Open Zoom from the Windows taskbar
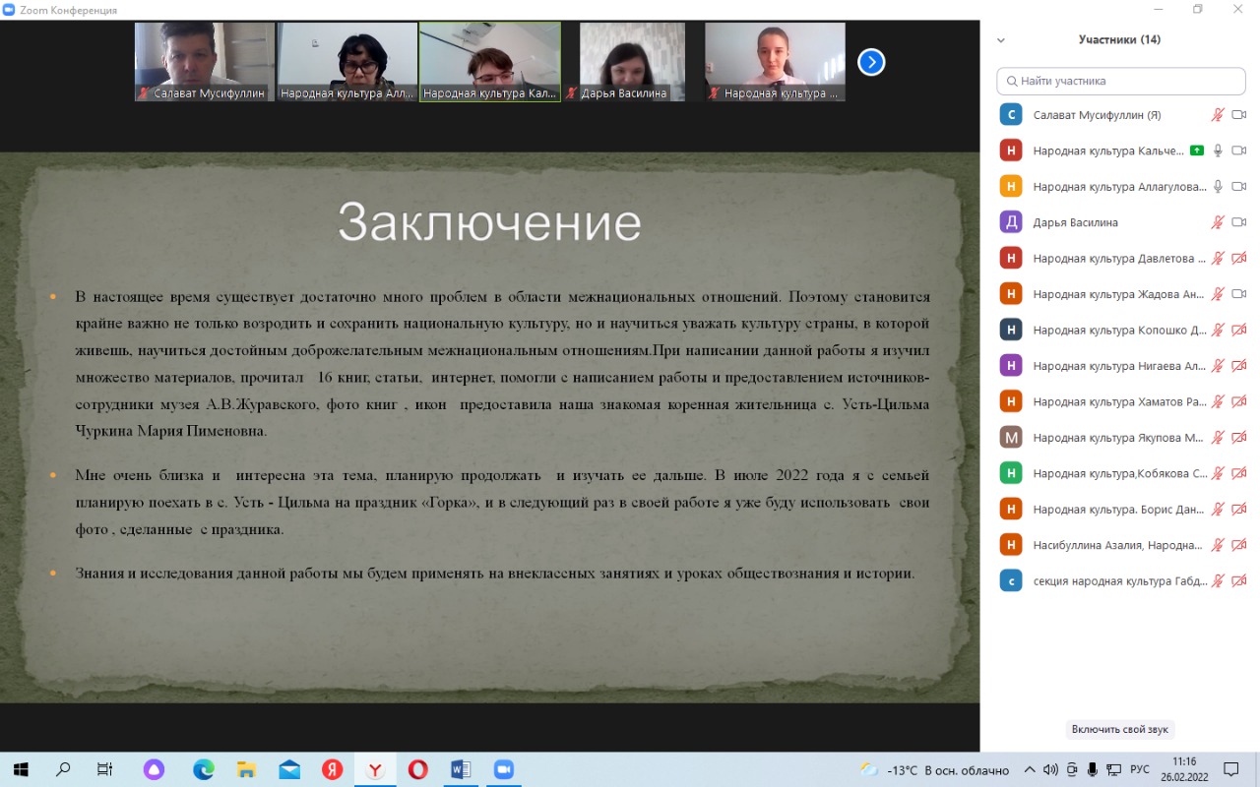This screenshot has width=1260, height=787. tap(503, 770)
